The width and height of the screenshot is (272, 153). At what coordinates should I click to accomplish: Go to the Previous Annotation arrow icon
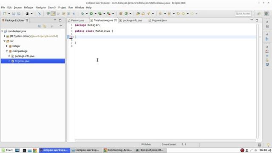[x=170, y=14]
